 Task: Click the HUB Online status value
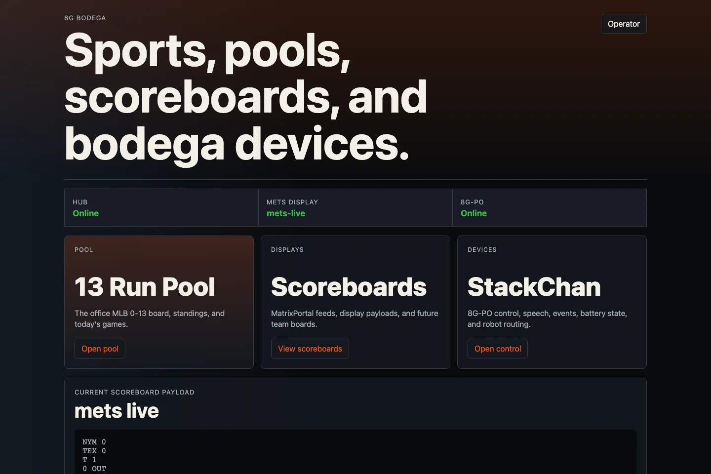tap(86, 213)
